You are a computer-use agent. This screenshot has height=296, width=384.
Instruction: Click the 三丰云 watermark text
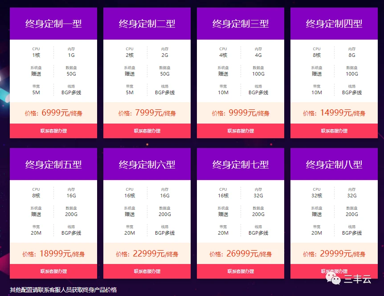pos(357,279)
